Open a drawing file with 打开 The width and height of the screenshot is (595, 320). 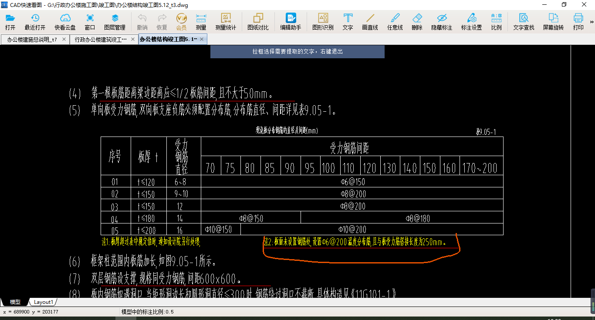pyautogui.click(x=10, y=22)
